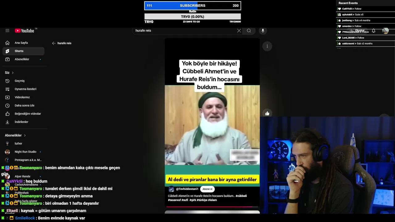Go to the YouTube logo home link
This screenshot has width=395, height=222.
point(24,31)
